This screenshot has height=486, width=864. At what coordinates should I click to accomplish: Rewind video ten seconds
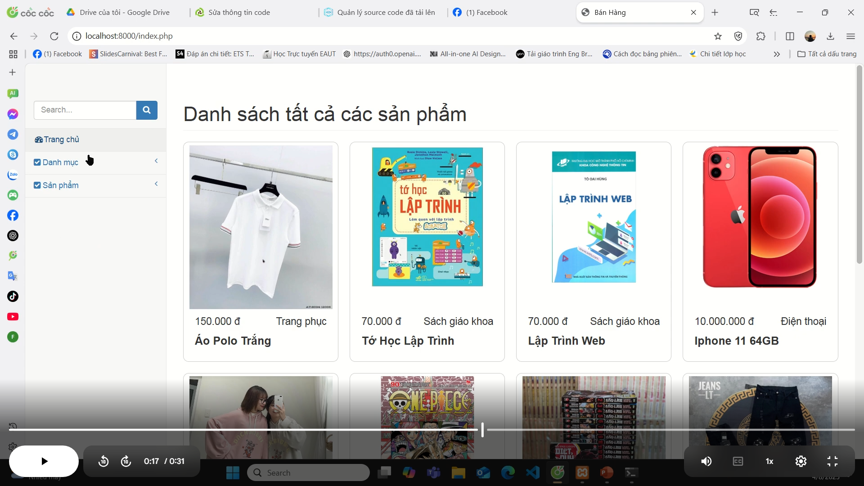[x=103, y=461]
